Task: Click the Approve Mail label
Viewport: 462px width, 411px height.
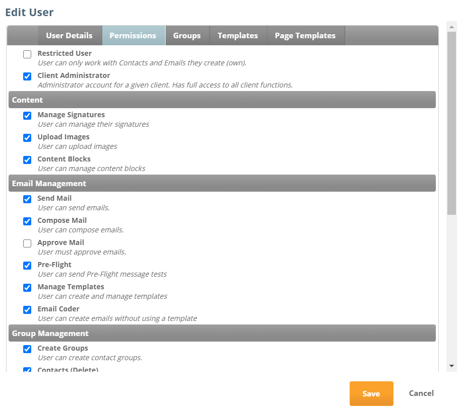Action: [60, 242]
